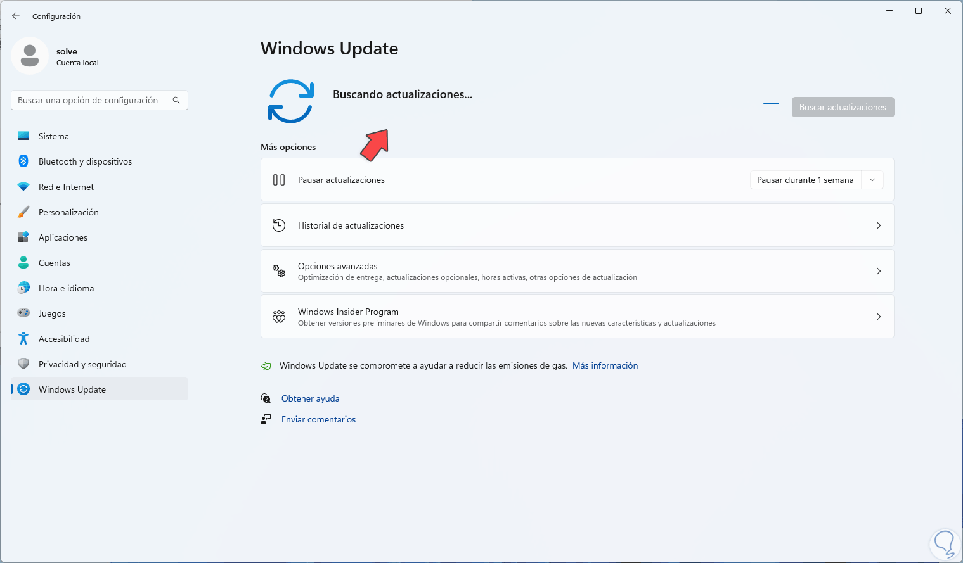The height and width of the screenshot is (563, 963).
Task: Expand Windows Insider Program with its chevron
Action: pos(879,317)
